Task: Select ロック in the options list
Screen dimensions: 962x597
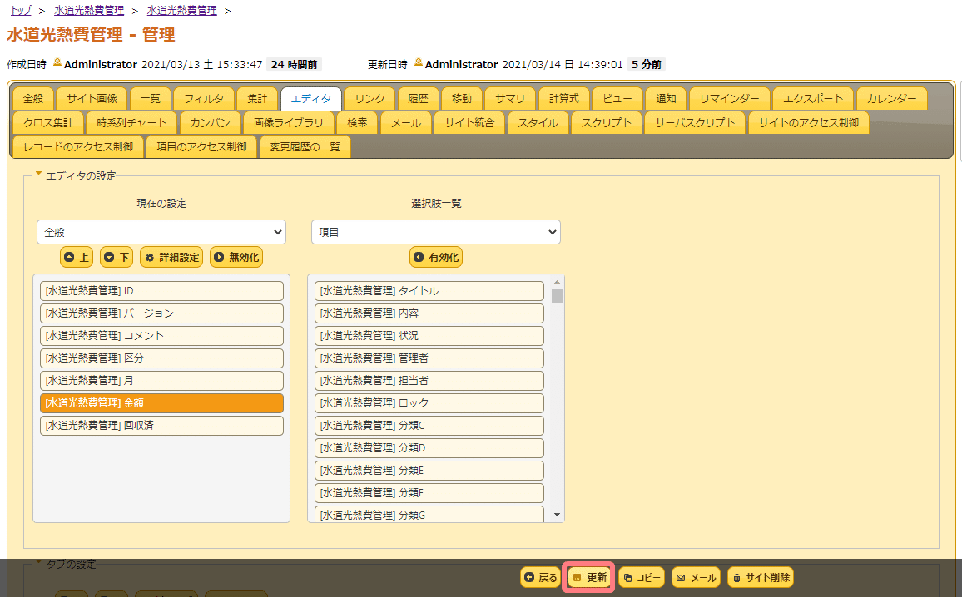Action: tap(429, 402)
